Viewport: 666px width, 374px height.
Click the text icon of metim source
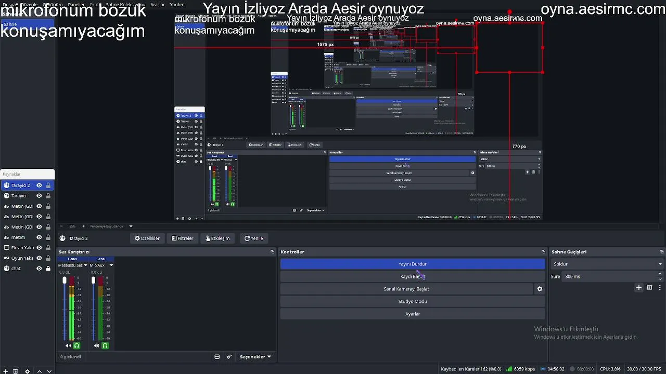click(6, 237)
